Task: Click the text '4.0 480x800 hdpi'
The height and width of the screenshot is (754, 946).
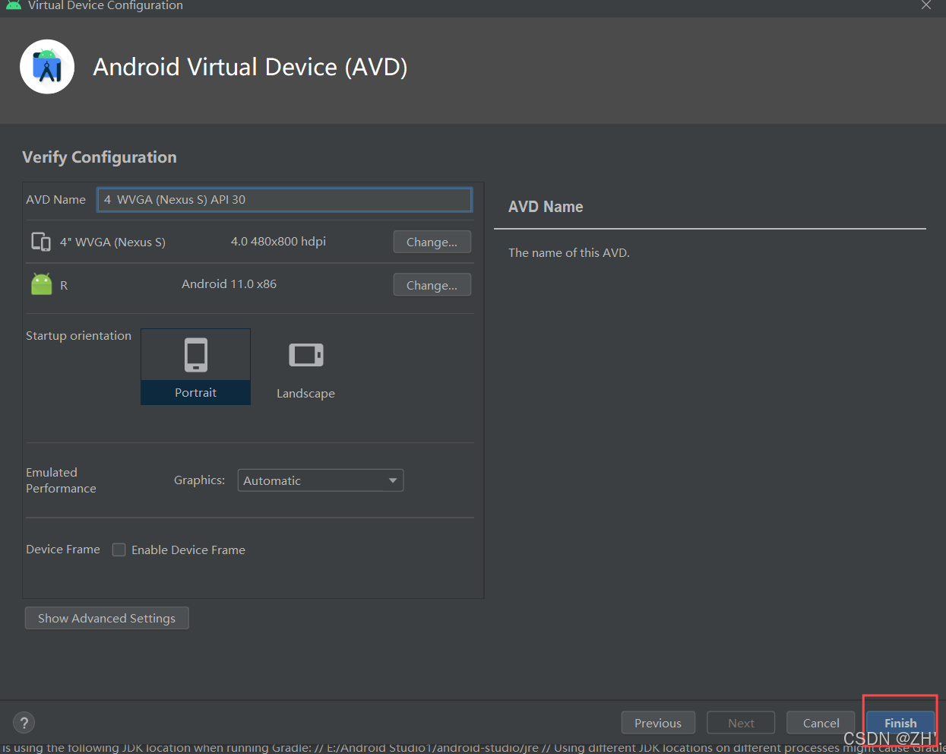Action: [278, 241]
